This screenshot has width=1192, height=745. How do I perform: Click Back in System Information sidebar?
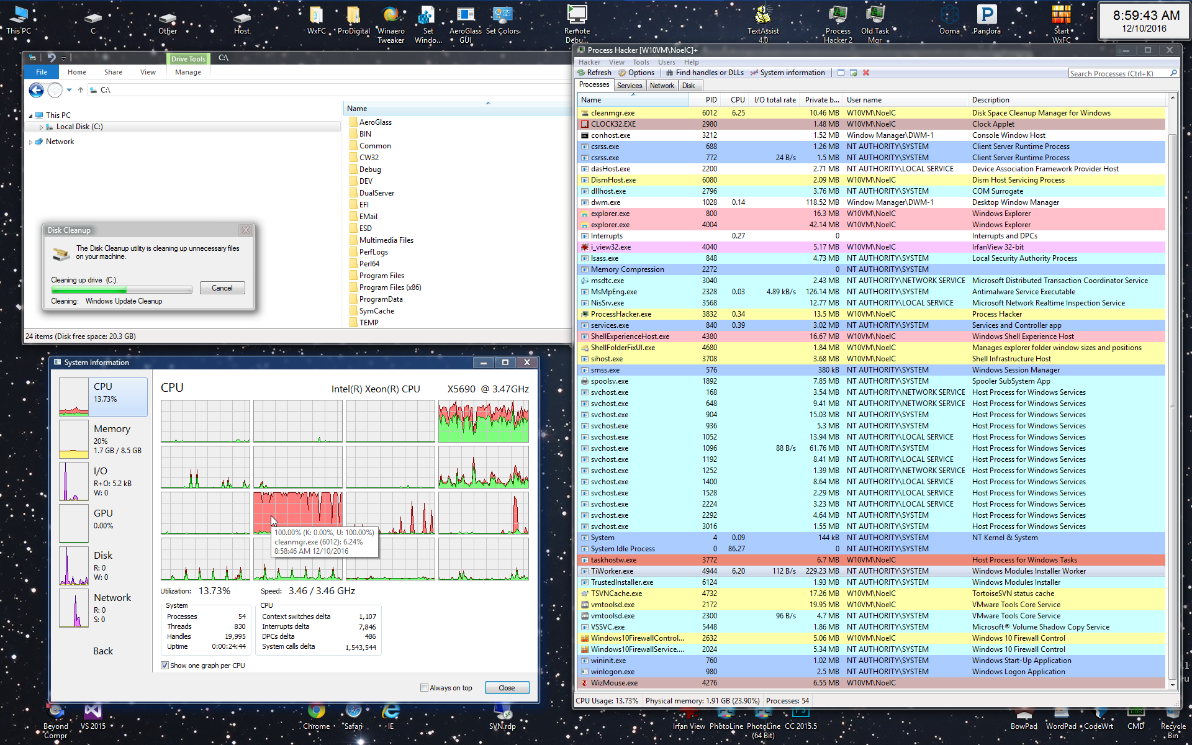coord(103,651)
